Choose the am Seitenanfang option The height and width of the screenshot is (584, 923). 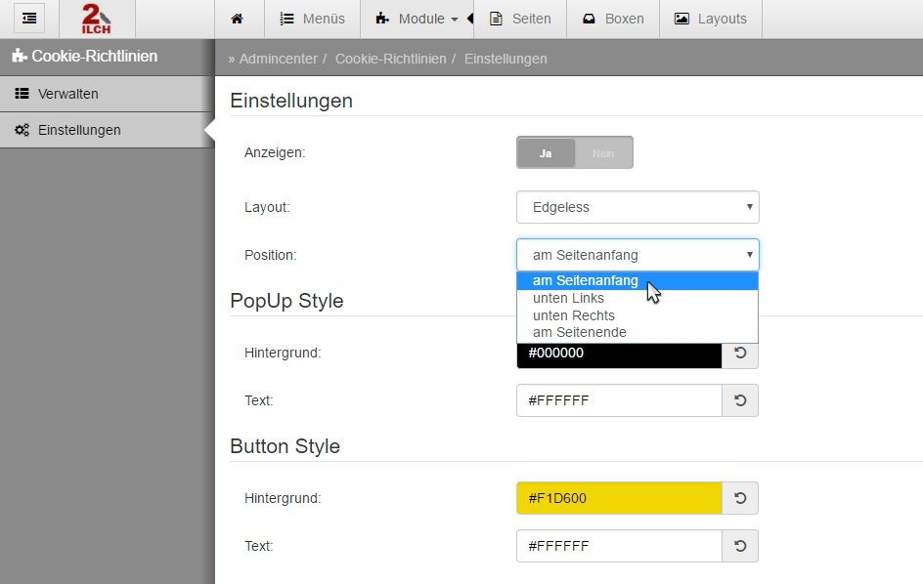(637, 281)
